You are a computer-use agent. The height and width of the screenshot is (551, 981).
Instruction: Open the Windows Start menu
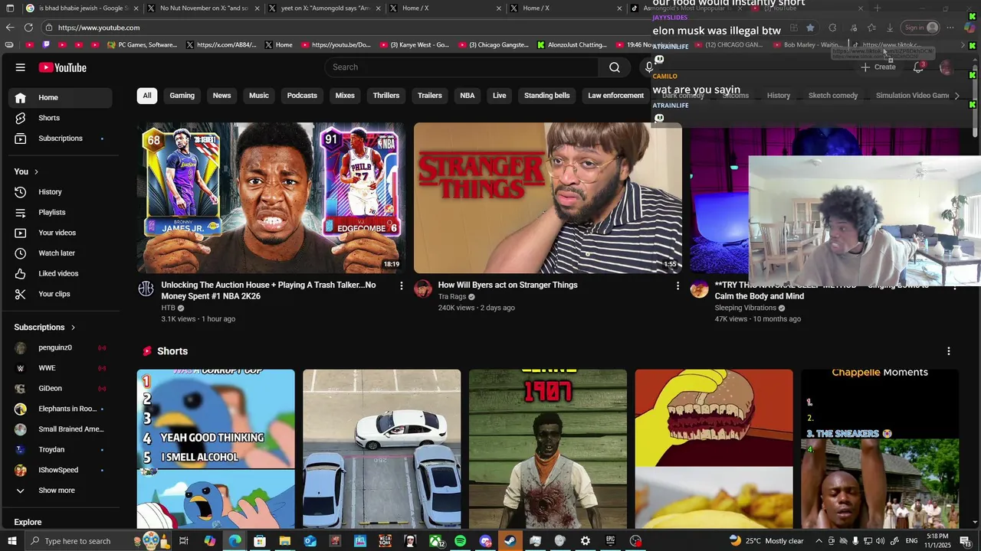point(11,541)
